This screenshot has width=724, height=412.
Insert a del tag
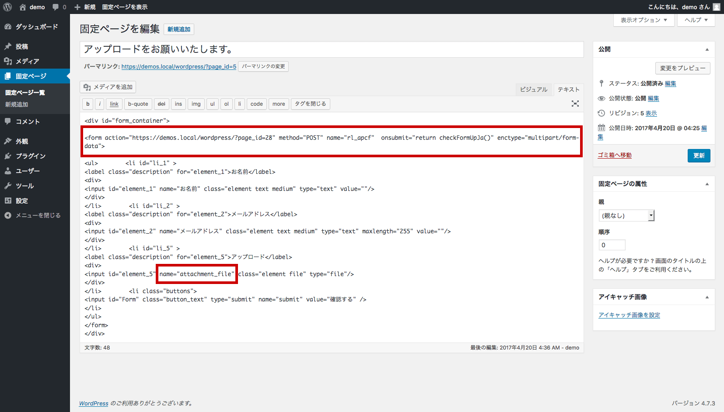point(161,104)
